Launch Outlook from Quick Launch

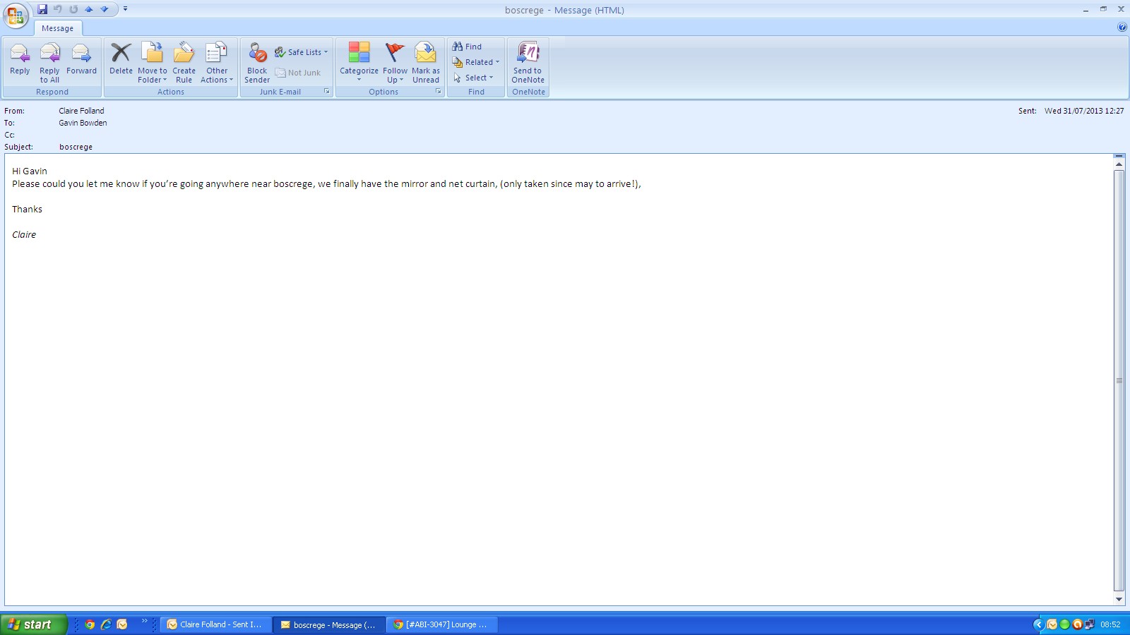[x=122, y=624]
